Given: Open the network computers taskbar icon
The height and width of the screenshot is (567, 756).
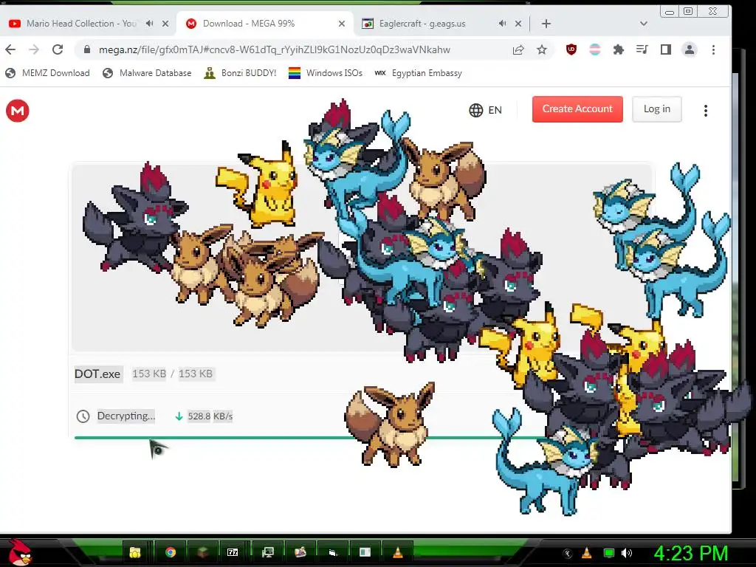Looking at the screenshot, I should pos(267,552).
